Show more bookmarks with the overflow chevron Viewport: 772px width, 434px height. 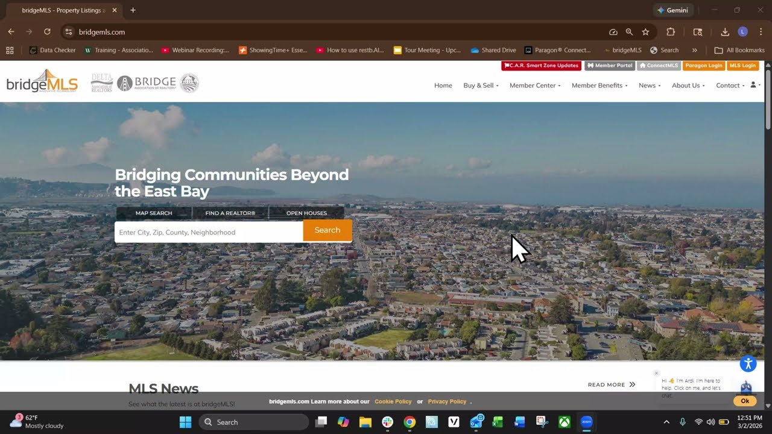pos(695,50)
